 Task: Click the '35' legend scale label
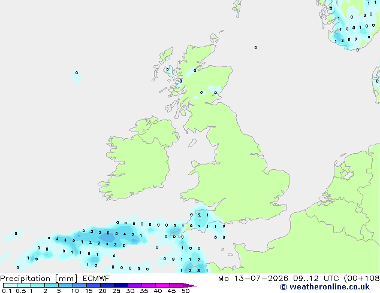click(144, 291)
